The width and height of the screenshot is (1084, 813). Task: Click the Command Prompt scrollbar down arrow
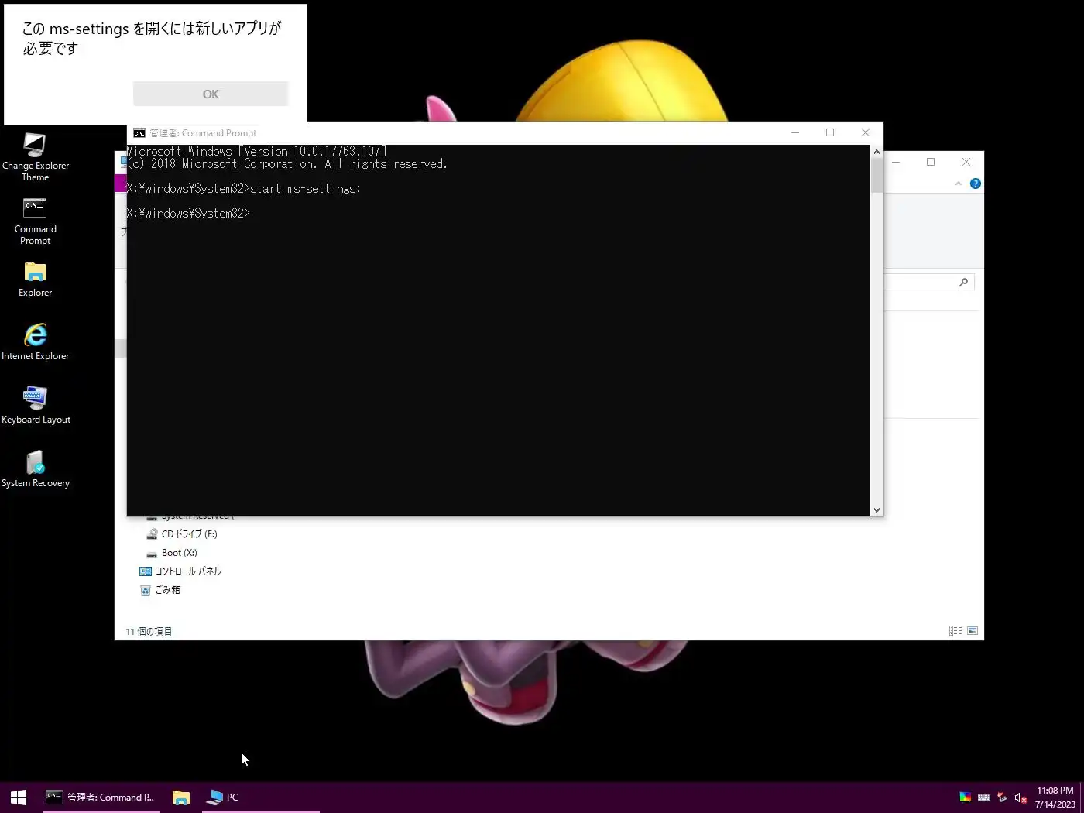pyautogui.click(x=876, y=509)
